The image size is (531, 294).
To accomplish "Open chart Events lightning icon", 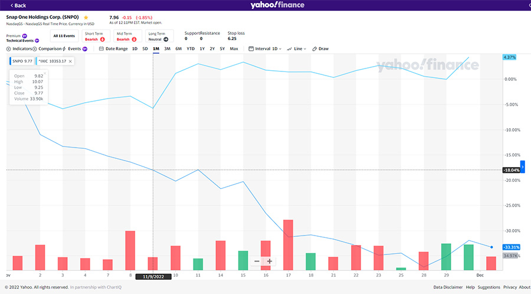I will [64, 49].
